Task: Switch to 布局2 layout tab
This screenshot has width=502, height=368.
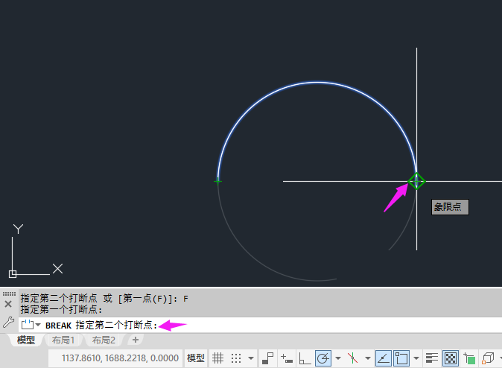Action: 104,340
